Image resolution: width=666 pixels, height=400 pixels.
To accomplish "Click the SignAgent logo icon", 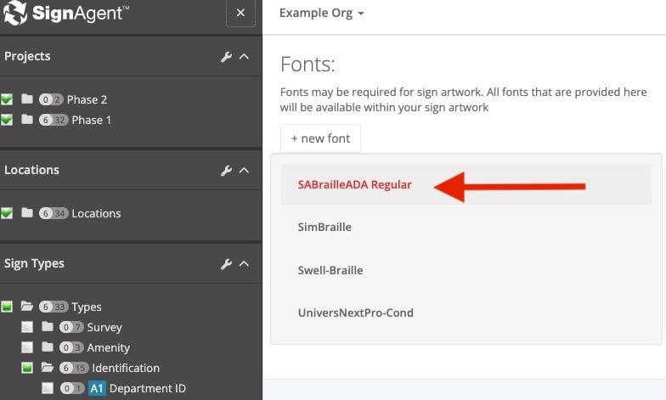I will tap(14, 14).
